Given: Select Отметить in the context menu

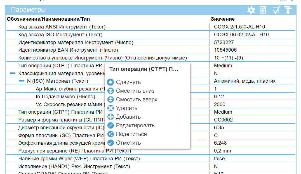Looking at the screenshot, I should [128, 143].
